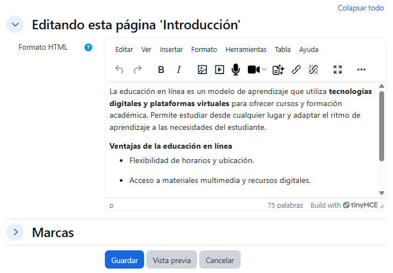Reveal more toolbar options ellipsis
The image size is (393, 273).
click(x=362, y=69)
